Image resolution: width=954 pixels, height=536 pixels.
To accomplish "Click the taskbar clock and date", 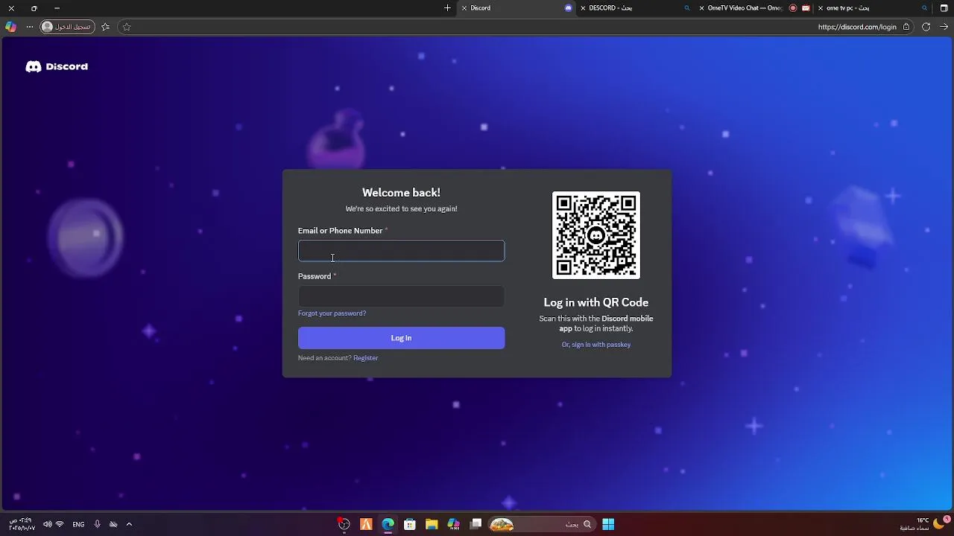I will (22, 524).
